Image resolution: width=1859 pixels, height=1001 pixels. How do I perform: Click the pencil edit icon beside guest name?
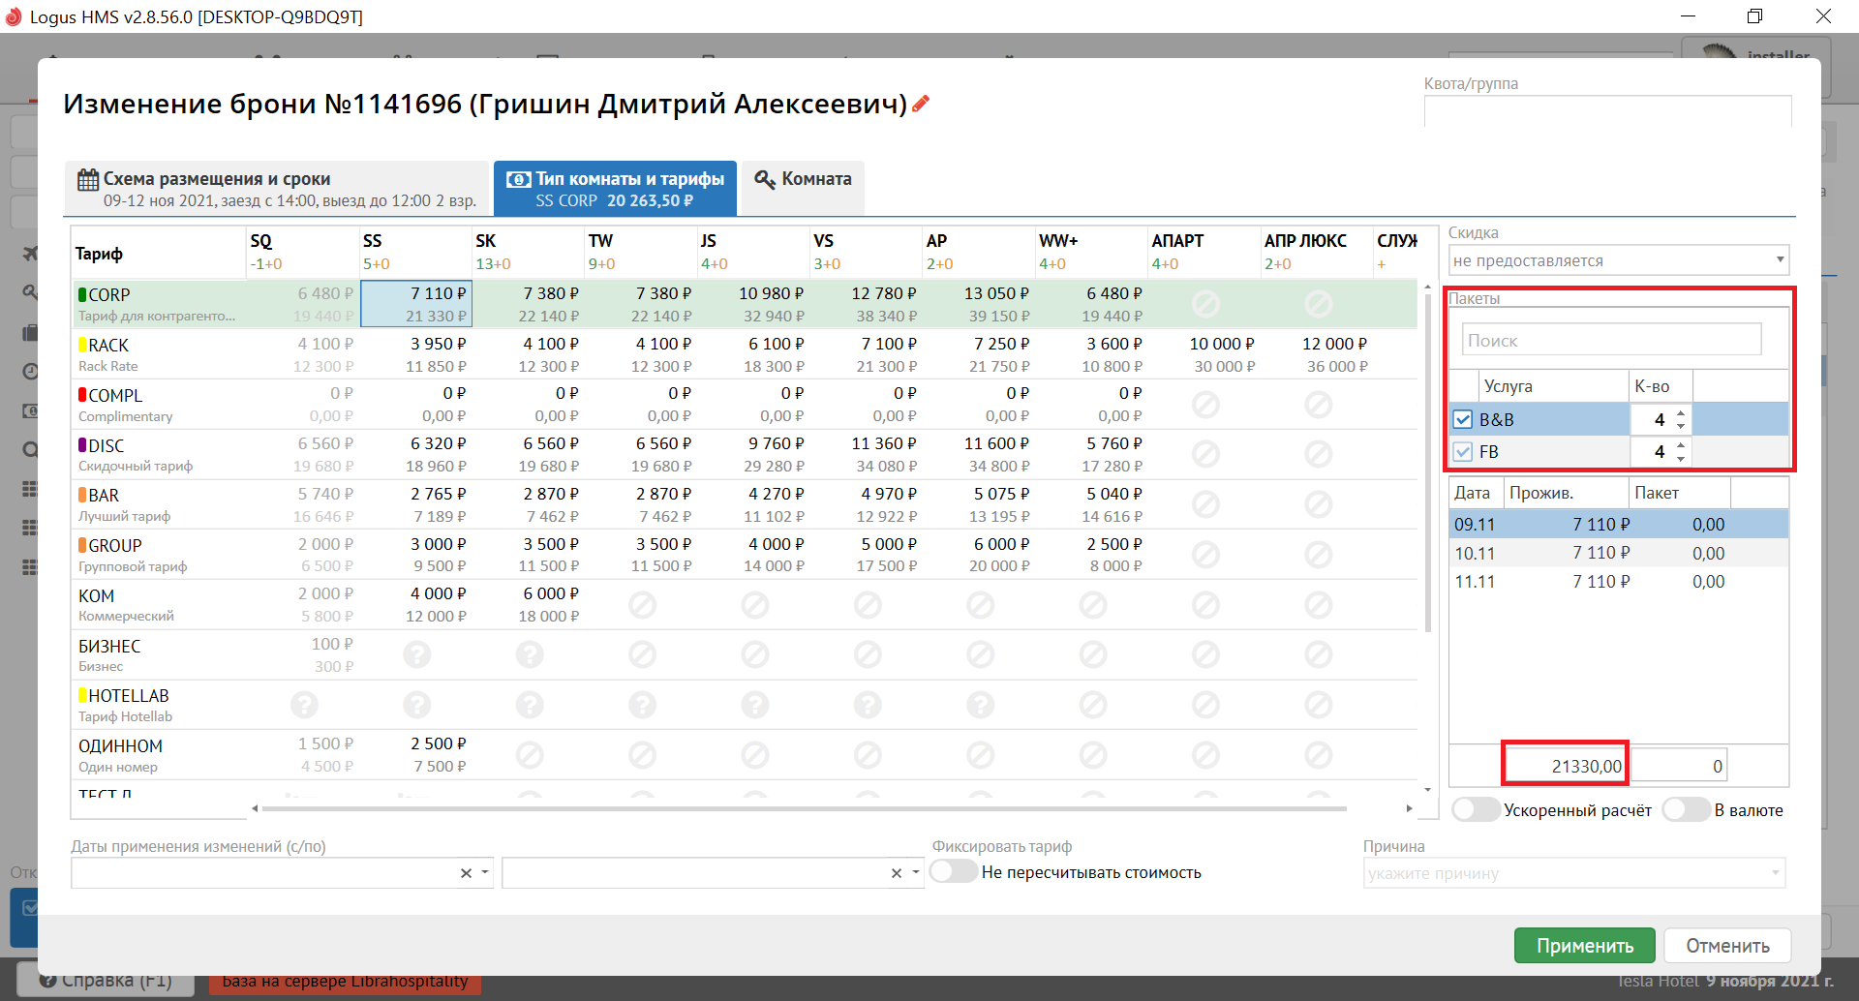pyautogui.click(x=921, y=104)
